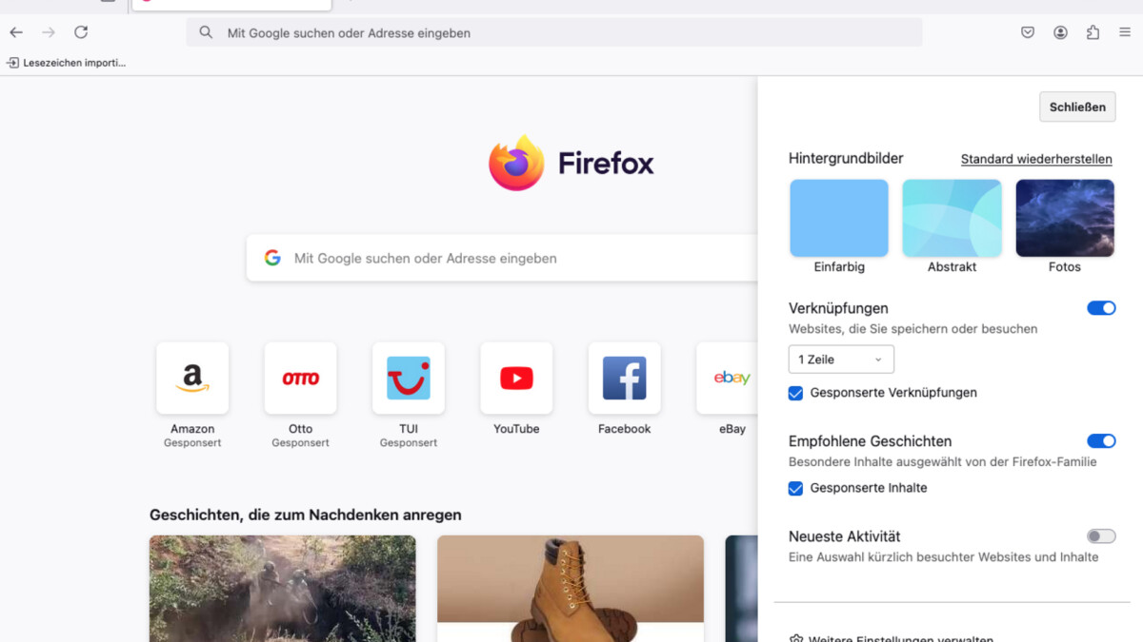Open the YouTube shortcut tile

pyautogui.click(x=515, y=378)
